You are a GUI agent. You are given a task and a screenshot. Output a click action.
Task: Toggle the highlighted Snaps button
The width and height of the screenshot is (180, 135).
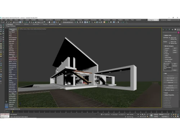click(x=54, y=22)
